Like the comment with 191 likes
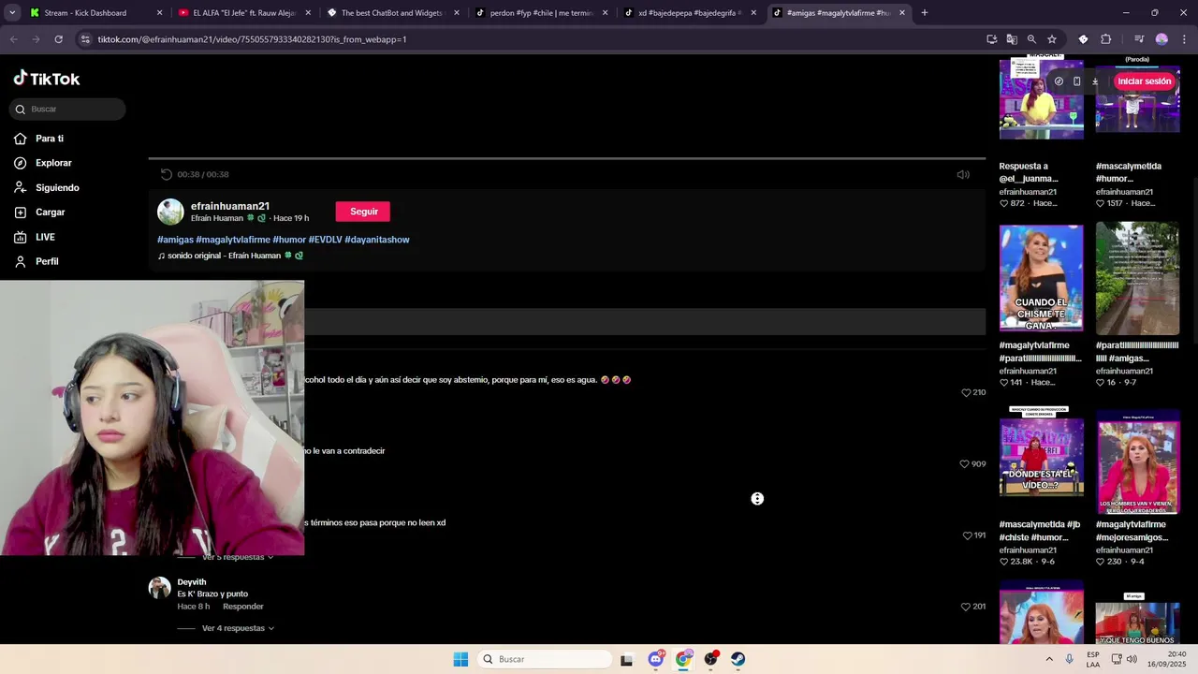Image resolution: width=1198 pixels, height=674 pixels. pyautogui.click(x=967, y=535)
